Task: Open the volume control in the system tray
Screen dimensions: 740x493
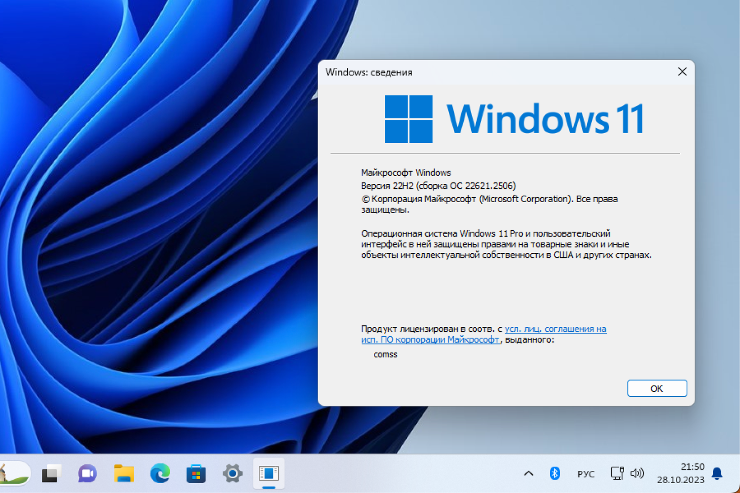Action: (x=637, y=473)
